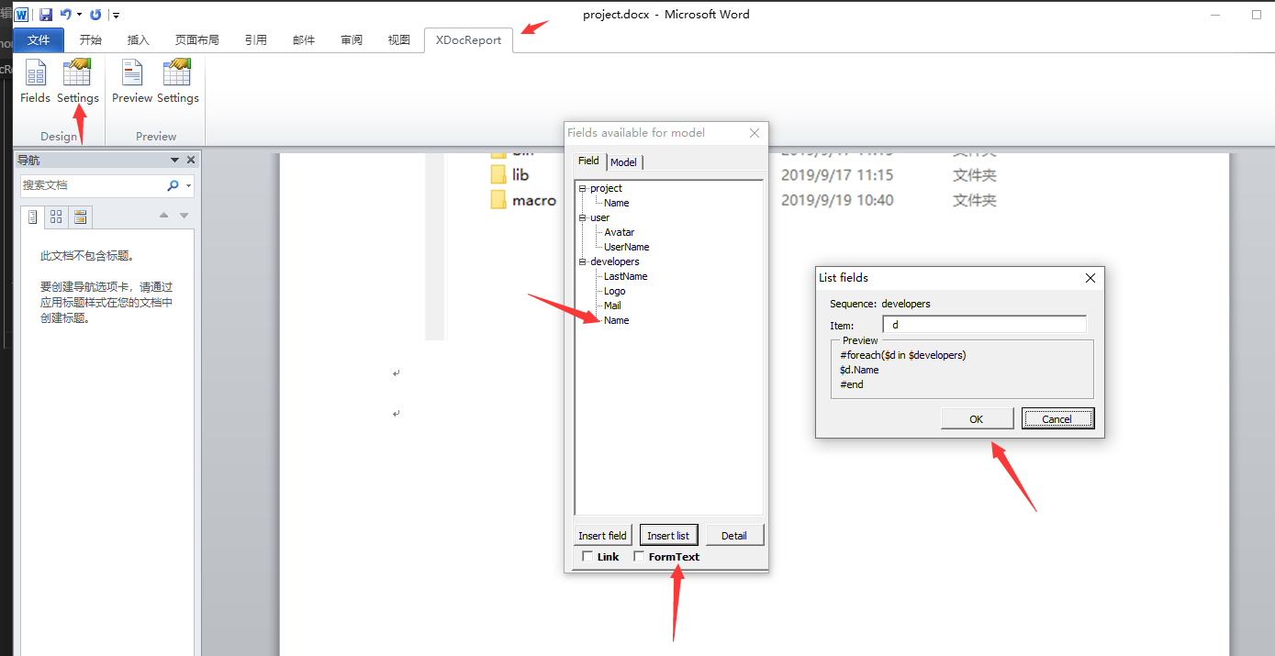Image resolution: width=1275 pixels, height=656 pixels.
Task: Close the Fields available for model dialog
Action: [755, 133]
